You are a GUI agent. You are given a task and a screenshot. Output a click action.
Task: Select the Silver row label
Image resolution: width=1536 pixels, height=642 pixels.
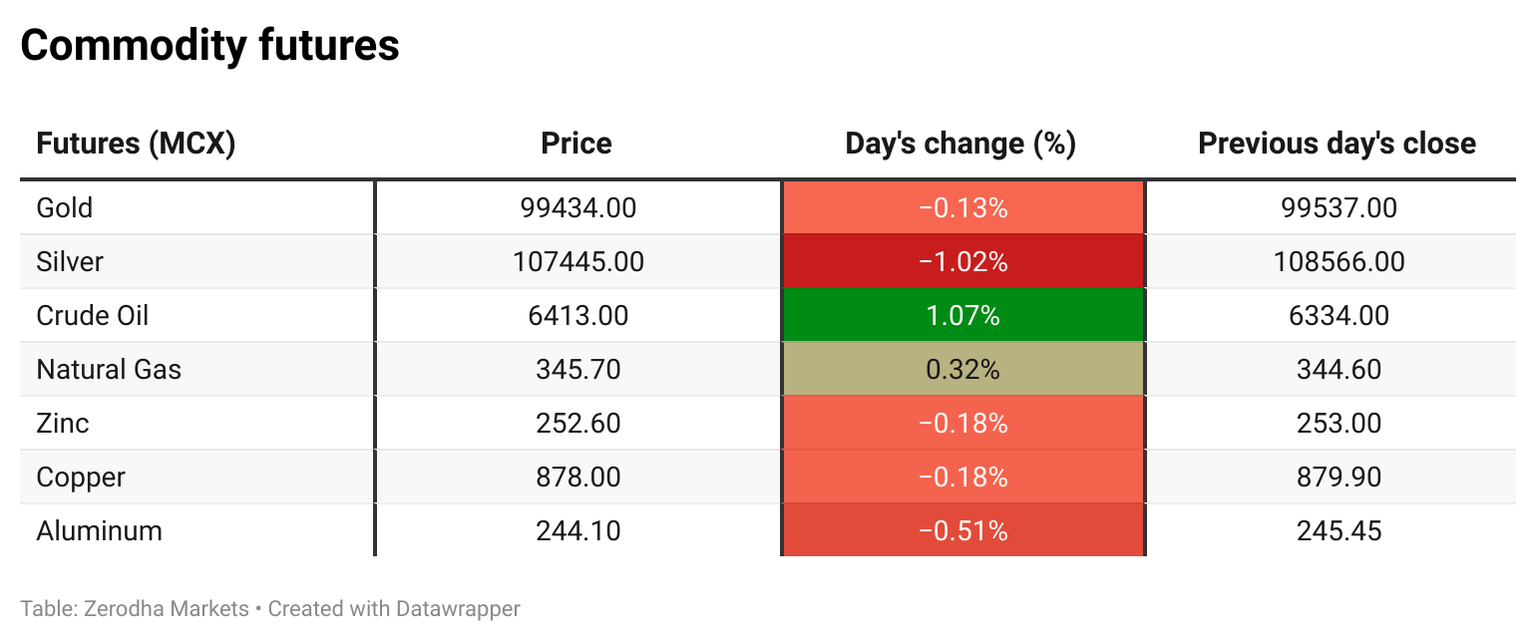[x=70, y=262]
